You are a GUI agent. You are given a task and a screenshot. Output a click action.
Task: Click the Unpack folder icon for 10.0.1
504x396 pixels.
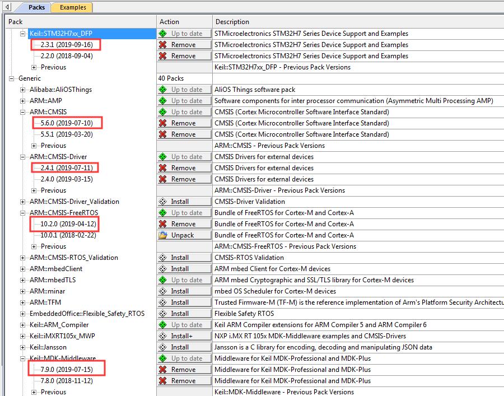(163, 235)
